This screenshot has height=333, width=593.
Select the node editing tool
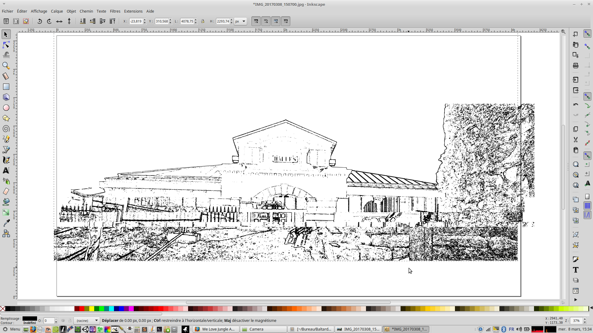(6, 45)
